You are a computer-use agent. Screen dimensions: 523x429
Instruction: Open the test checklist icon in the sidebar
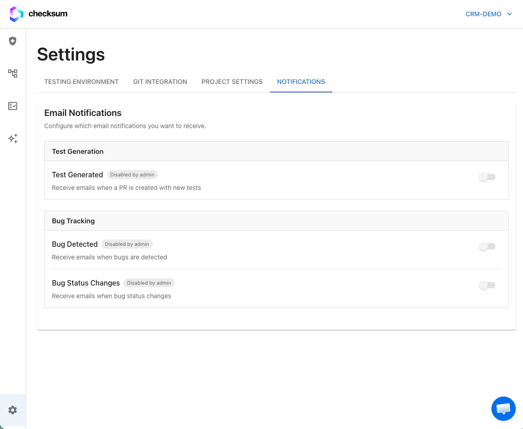[x=13, y=106]
